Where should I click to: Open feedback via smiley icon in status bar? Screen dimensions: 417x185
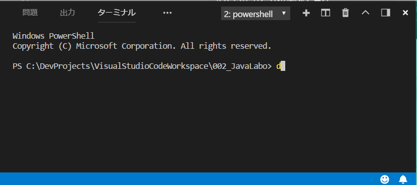(385, 179)
